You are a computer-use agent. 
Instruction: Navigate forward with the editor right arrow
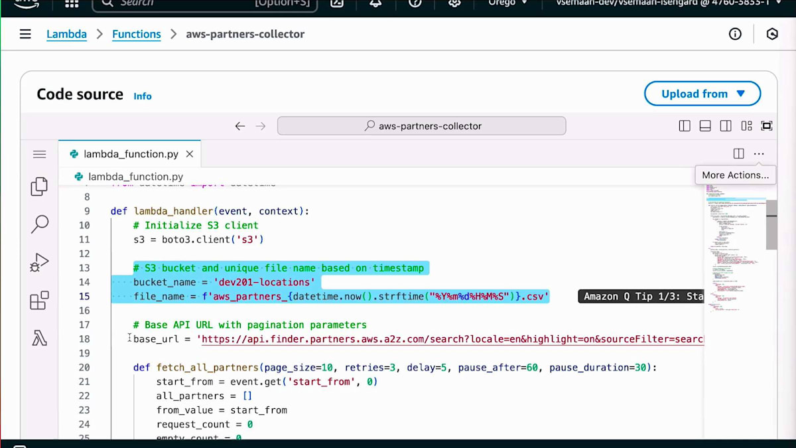pos(261,126)
